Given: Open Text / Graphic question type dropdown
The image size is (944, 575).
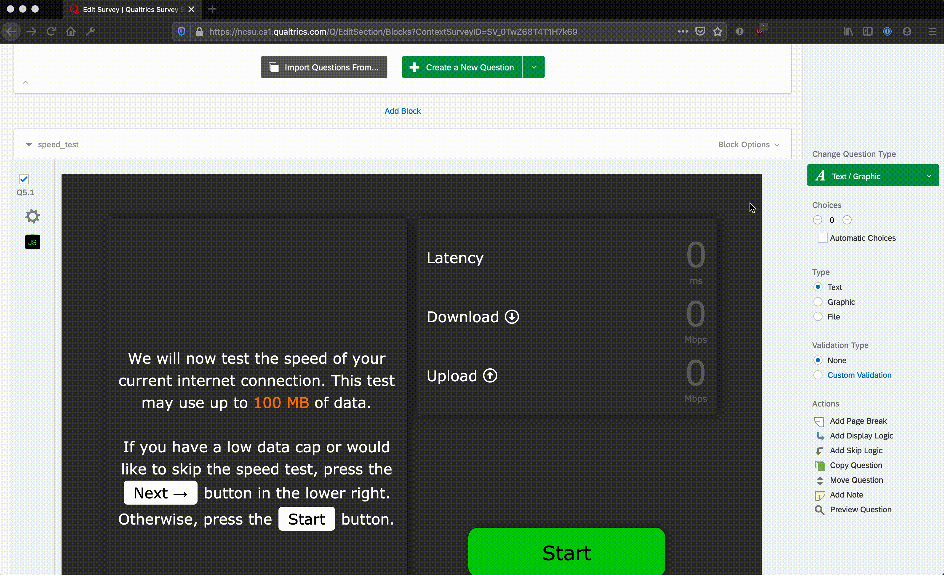Looking at the screenshot, I should tap(873, 176).
